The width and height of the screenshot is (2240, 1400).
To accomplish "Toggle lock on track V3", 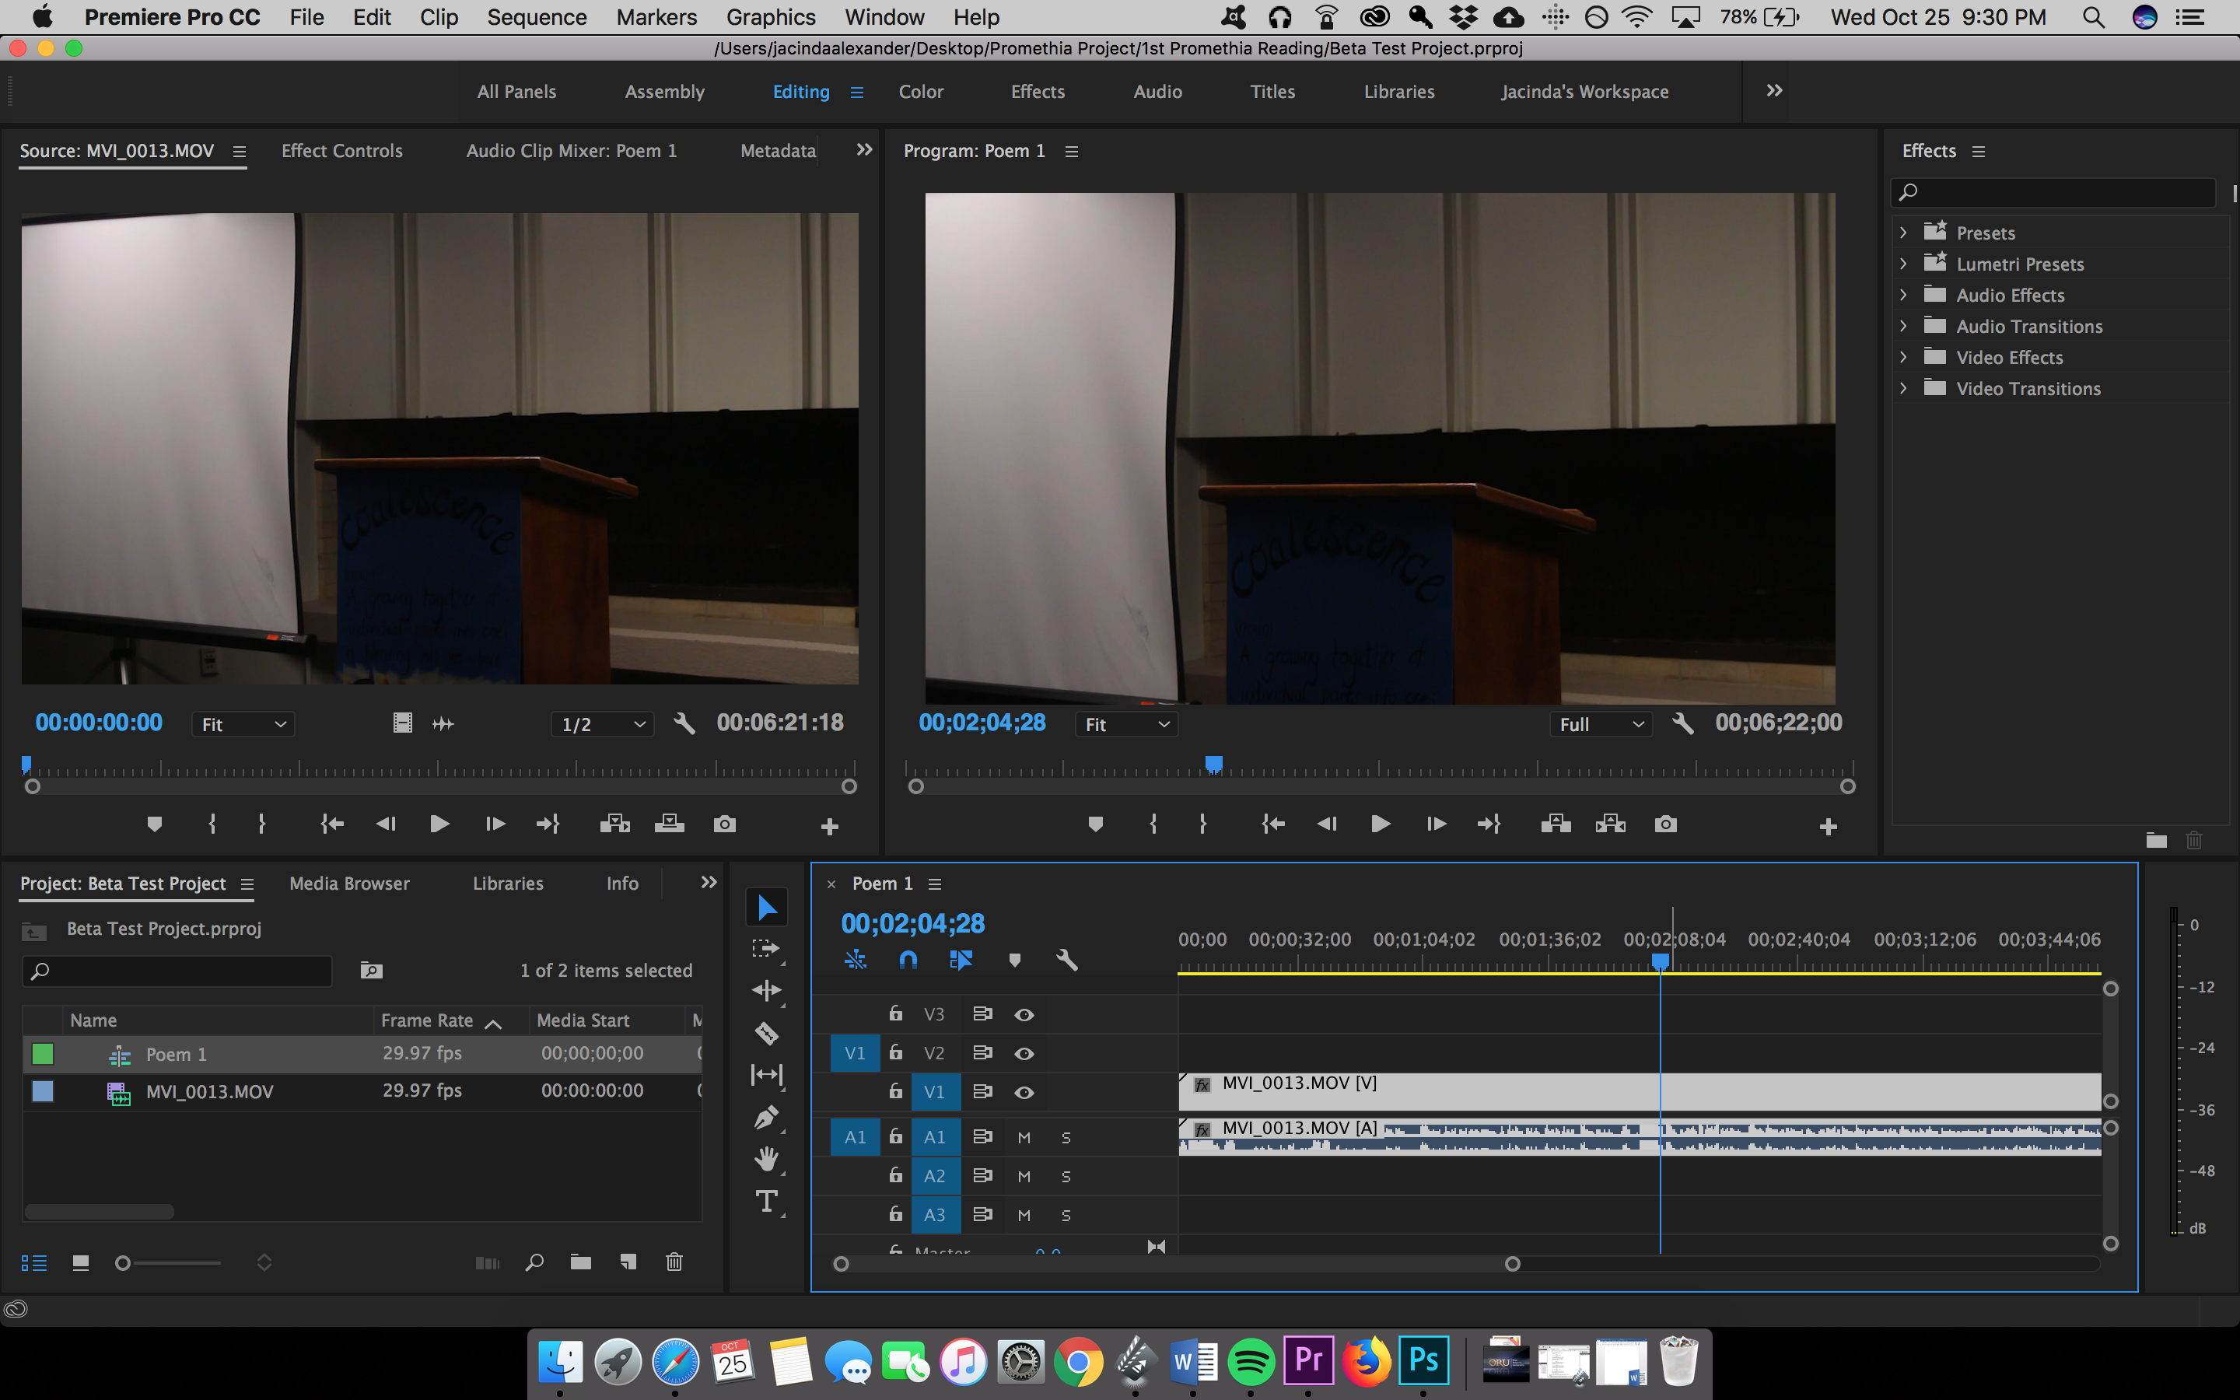I will (x=895, y=1014).
